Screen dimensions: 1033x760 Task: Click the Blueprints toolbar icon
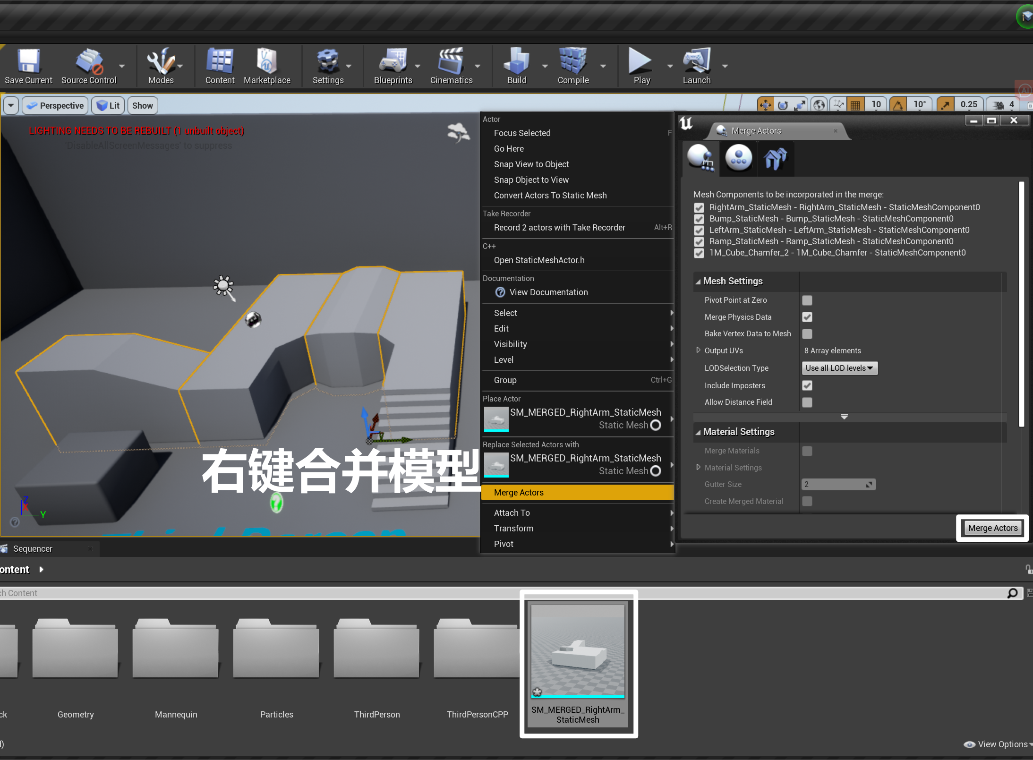point(393,61)
